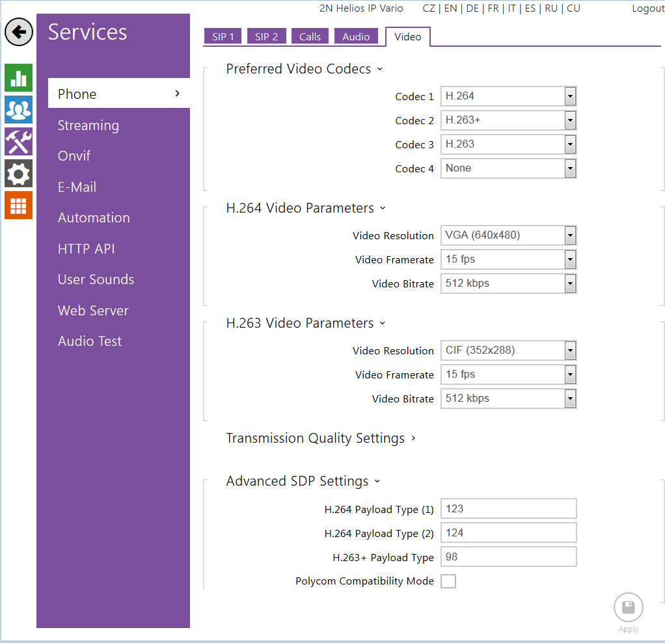Image resolution: width=665 pixels, height=643 pixels.
Task: Open the Codec 1 dropdown
Action: [x=508, y=96]
